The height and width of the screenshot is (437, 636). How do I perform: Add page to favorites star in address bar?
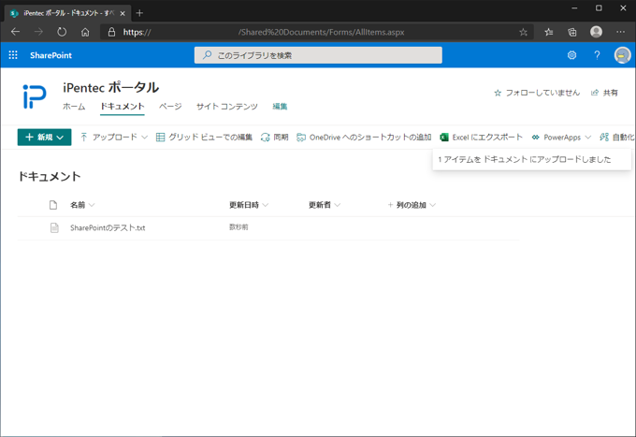click(x=523, y=32)
